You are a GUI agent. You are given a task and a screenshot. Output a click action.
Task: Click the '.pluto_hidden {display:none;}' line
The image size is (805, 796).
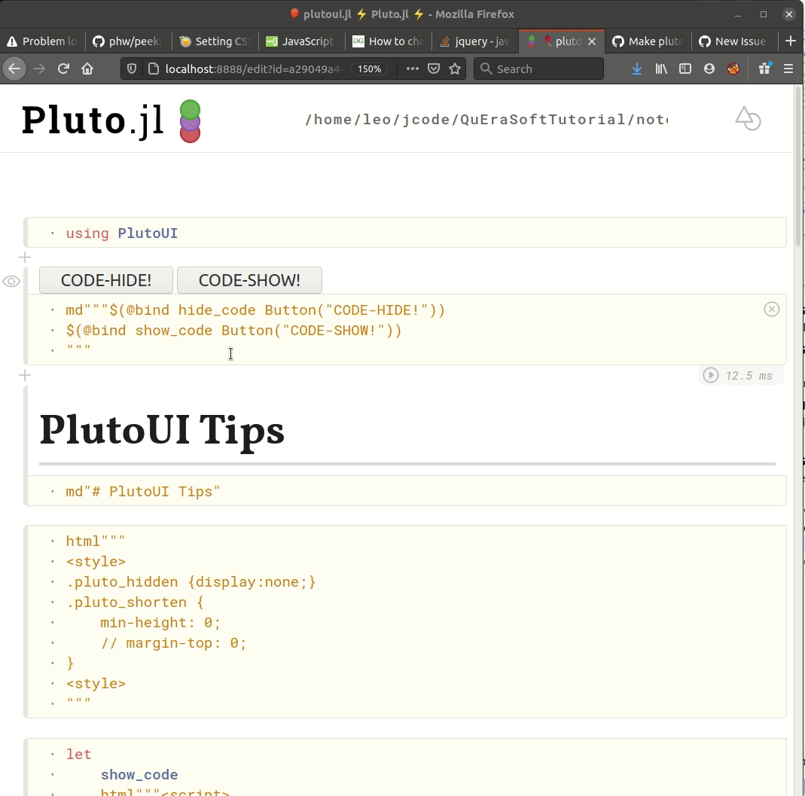click(x=191, y=582)
